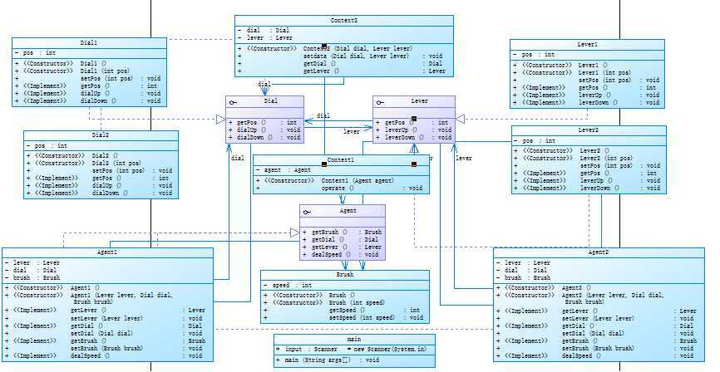Select the Agent1 class title
This screenshot has width=720, height=372.
[x=107, y=252]
